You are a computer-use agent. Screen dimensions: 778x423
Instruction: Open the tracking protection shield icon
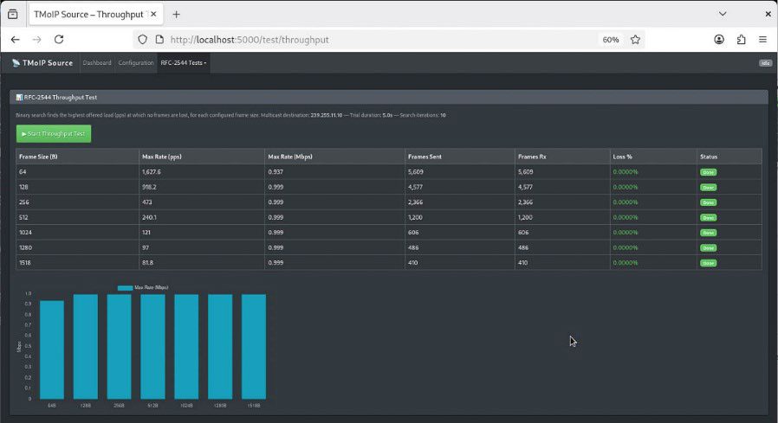(142, 40)
